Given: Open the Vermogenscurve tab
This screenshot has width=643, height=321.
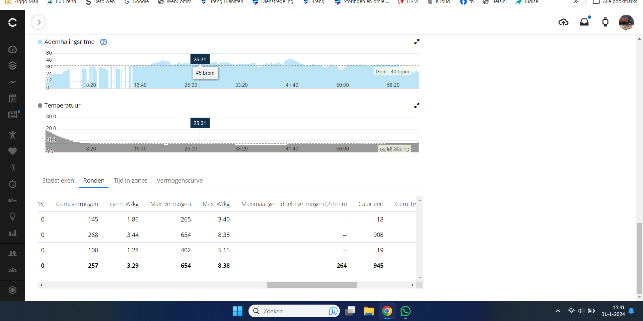Looking at the screenshot, I should coord(180,181).
